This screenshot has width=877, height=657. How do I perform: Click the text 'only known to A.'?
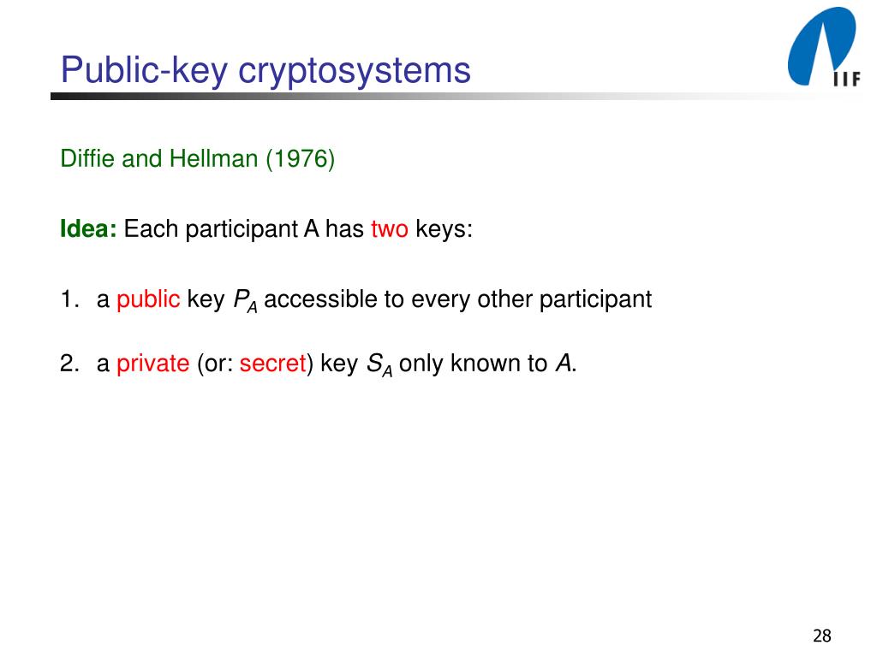click(487, 364)
